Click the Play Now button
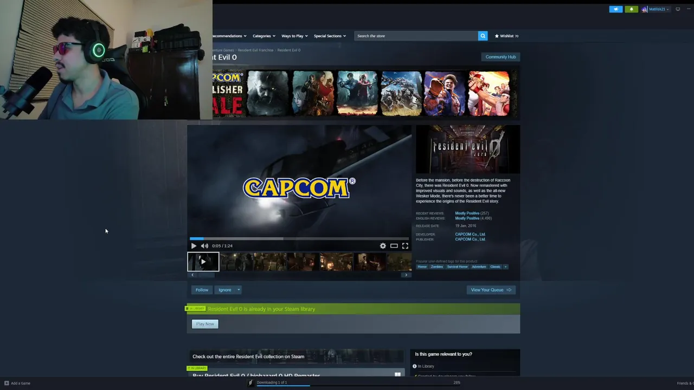Image resolution: width=694 pixels, height=390 pixels. point(205,324)
